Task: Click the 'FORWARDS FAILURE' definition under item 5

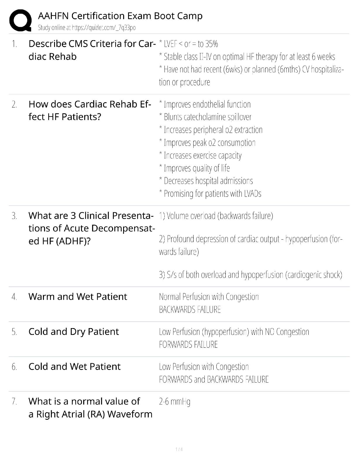Action: click(x=188, y=344)
